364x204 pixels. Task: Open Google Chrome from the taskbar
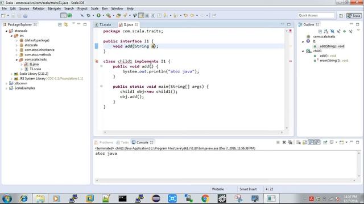[x=205, y=198]
